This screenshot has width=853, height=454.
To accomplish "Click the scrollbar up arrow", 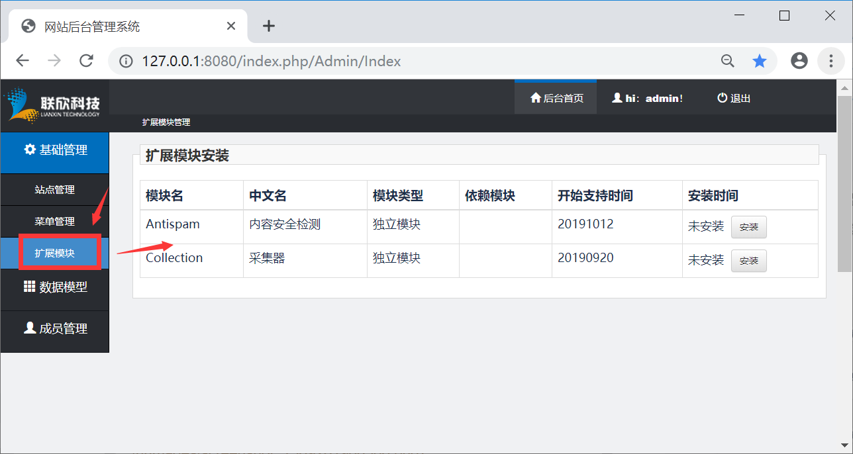I will coord(845,87).
